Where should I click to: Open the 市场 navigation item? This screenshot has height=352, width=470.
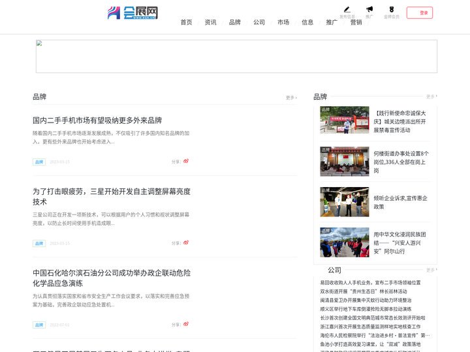(283, 22)
